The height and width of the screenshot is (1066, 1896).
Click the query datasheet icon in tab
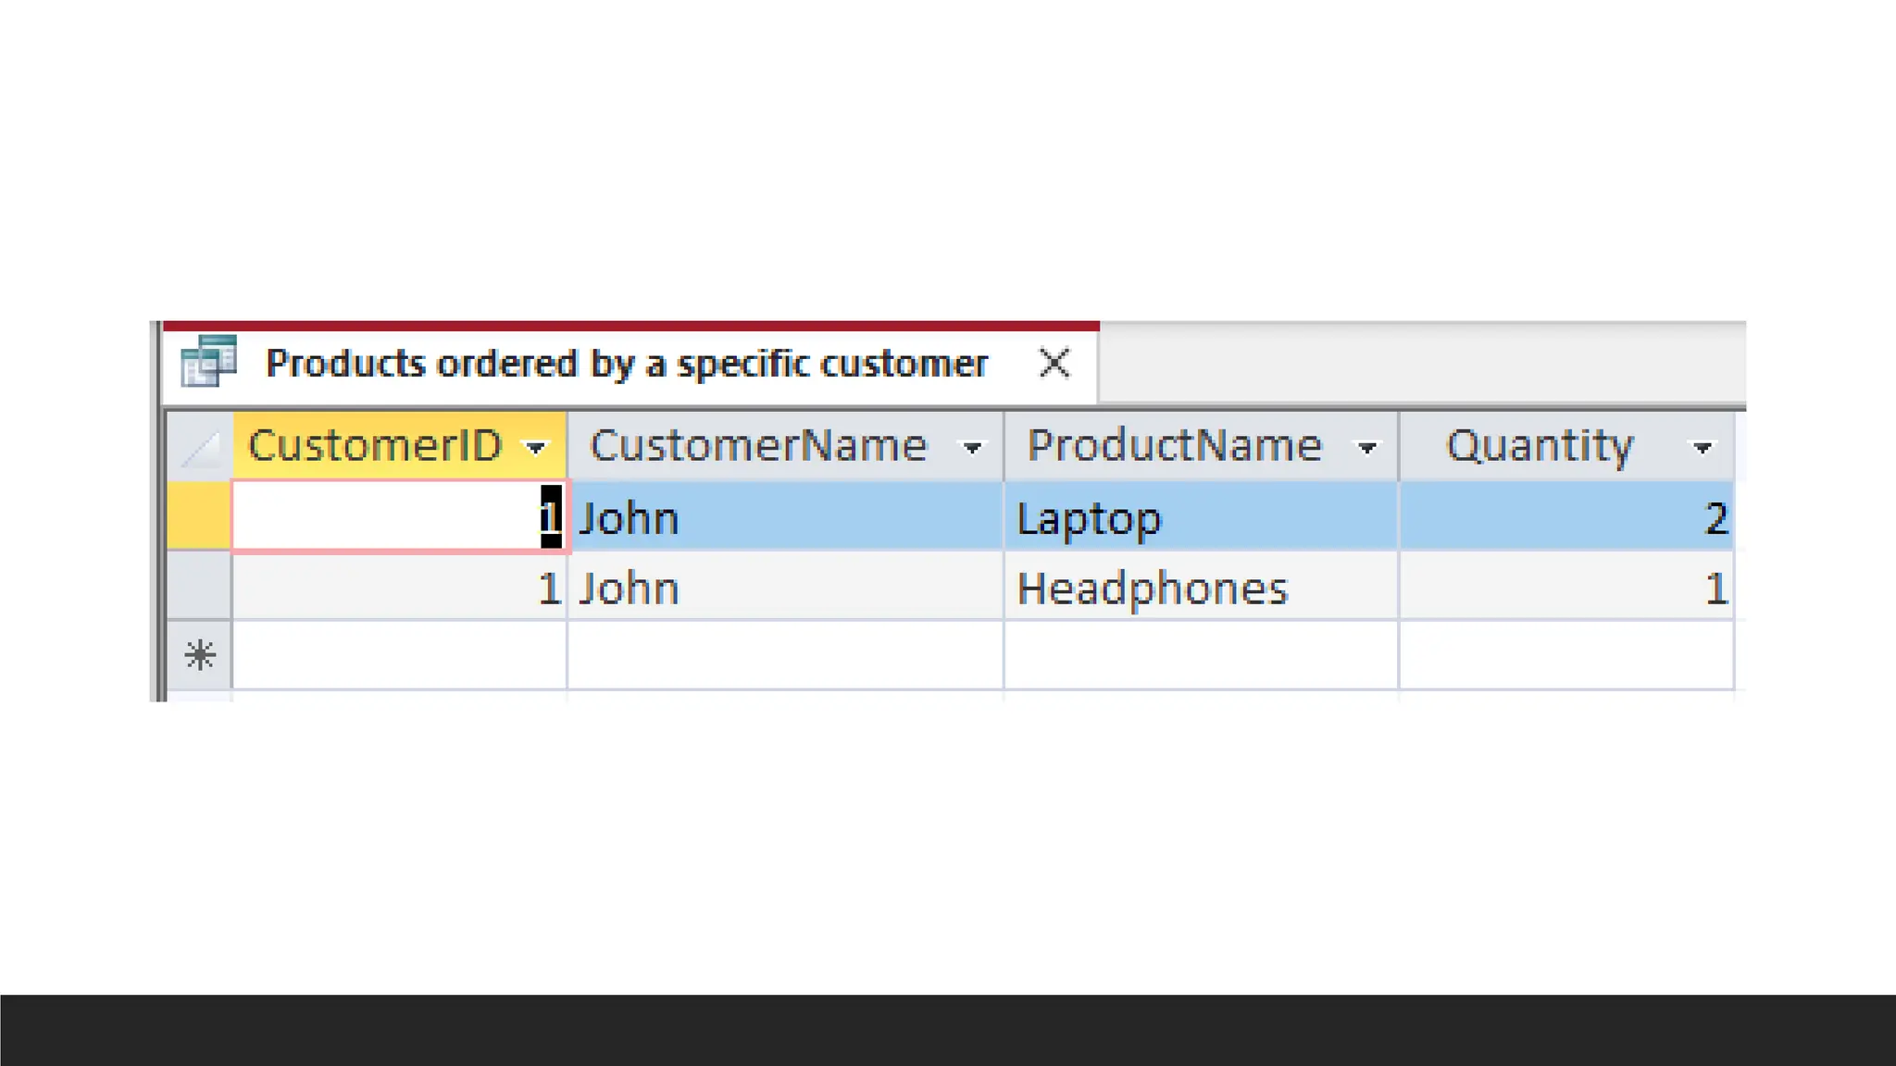tap(208, 362)
